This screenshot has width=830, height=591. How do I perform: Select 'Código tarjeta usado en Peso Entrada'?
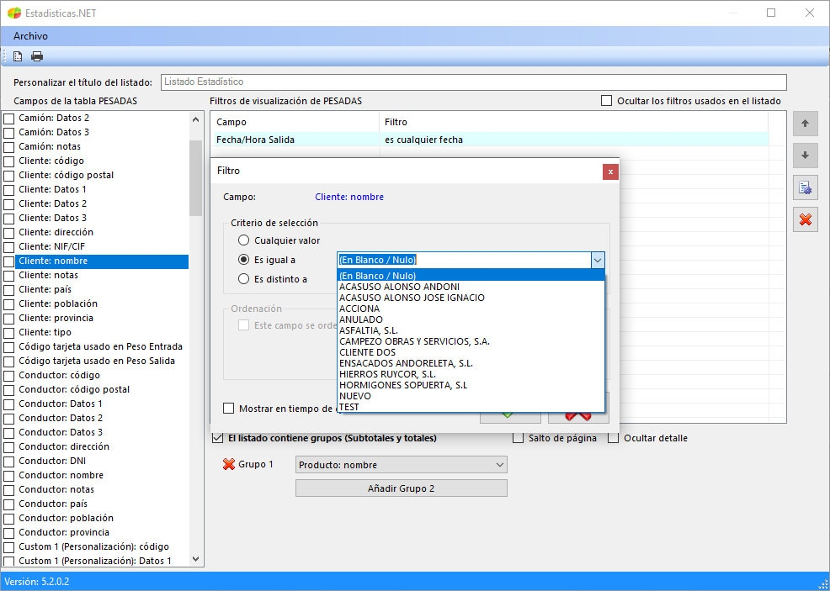tap(100, 346)
